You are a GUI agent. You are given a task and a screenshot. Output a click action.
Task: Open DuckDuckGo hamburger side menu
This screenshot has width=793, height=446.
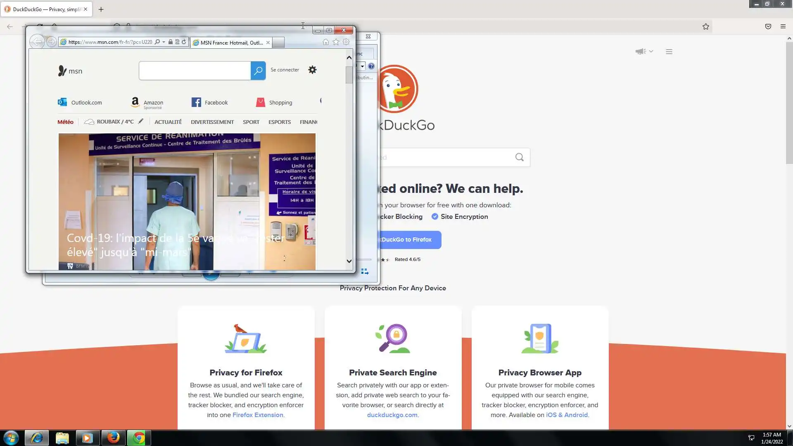[669, 52]
